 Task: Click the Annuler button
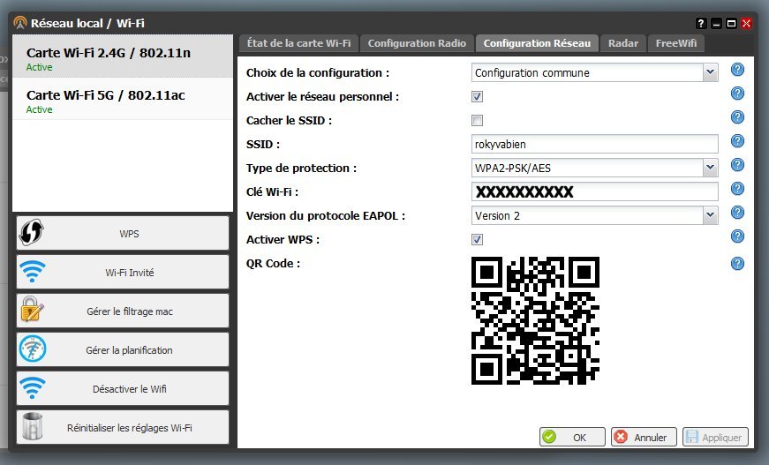[x=644, y=437]
